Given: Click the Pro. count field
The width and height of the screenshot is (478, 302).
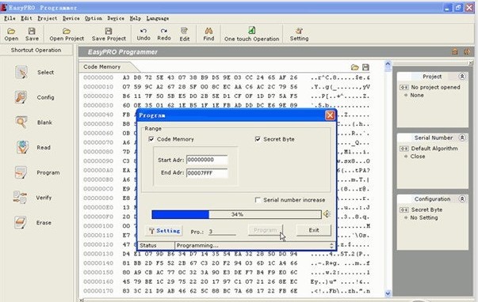Looking at the screenshot, I should pos(222,232).
